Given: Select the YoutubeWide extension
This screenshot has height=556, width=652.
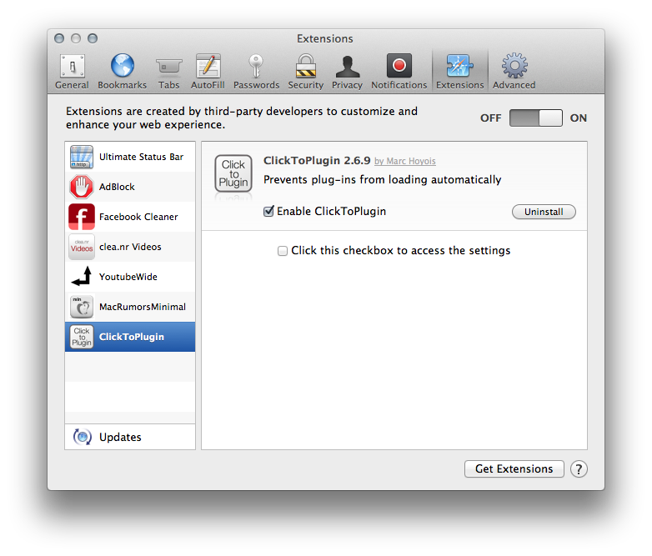Looking at the screenshot, I should 130,277.
